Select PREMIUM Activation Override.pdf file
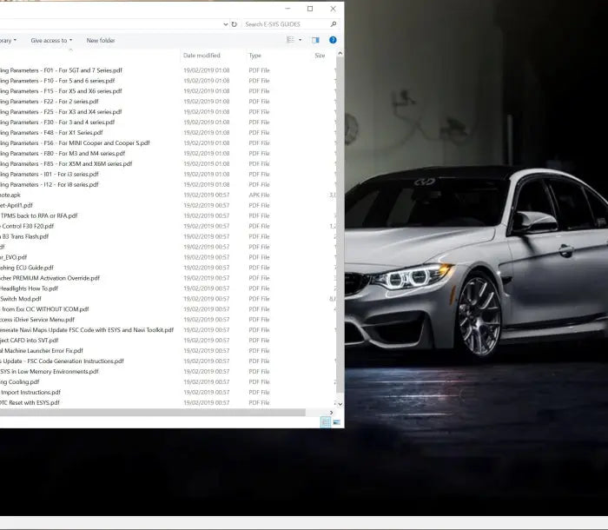The height and width of the screenshot is (530, 608). tap(50, 278)
